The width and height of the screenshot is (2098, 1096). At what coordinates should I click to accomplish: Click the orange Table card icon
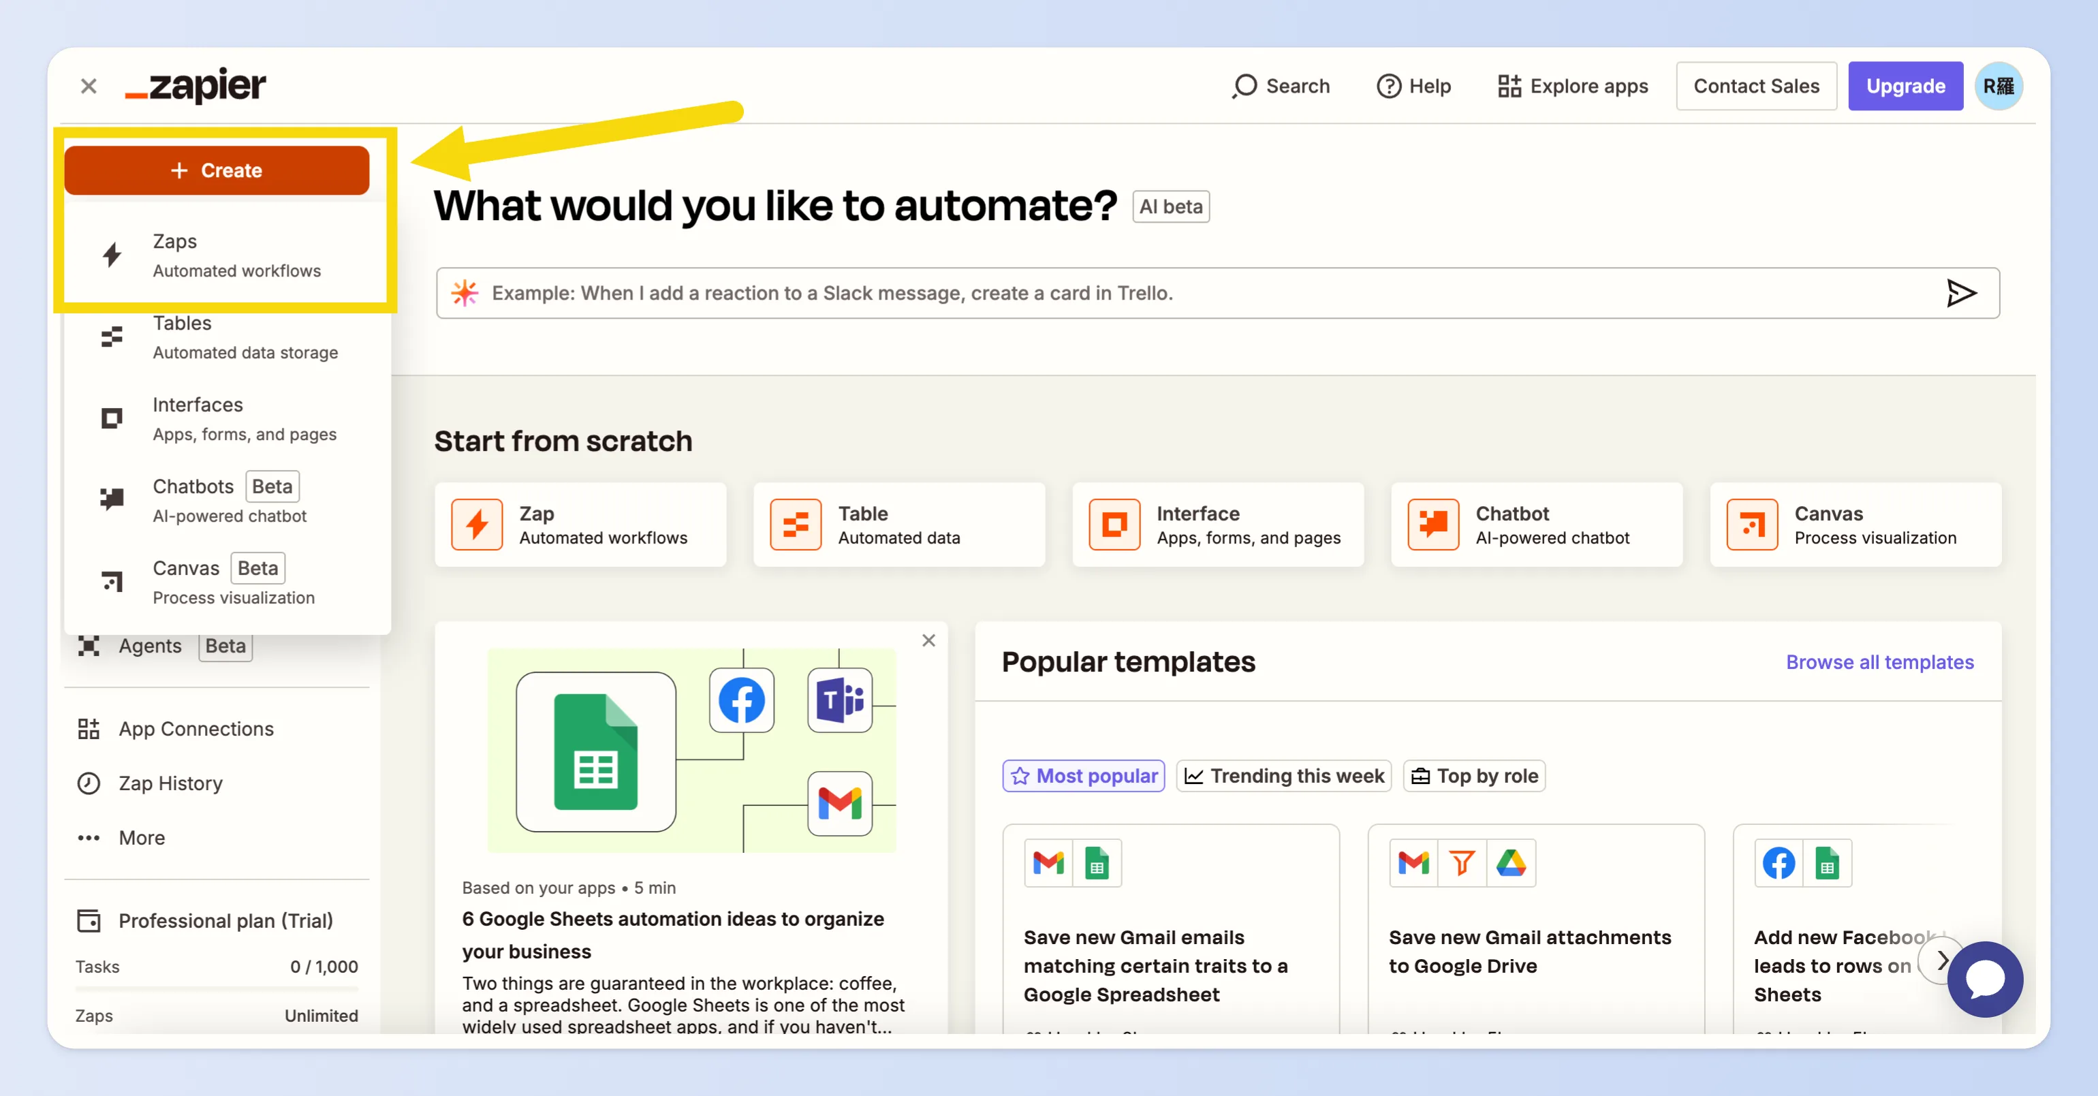click(796, 525)
